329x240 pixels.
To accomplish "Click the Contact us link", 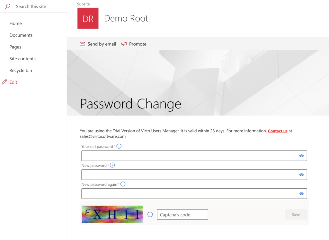I will pos(278,131).
